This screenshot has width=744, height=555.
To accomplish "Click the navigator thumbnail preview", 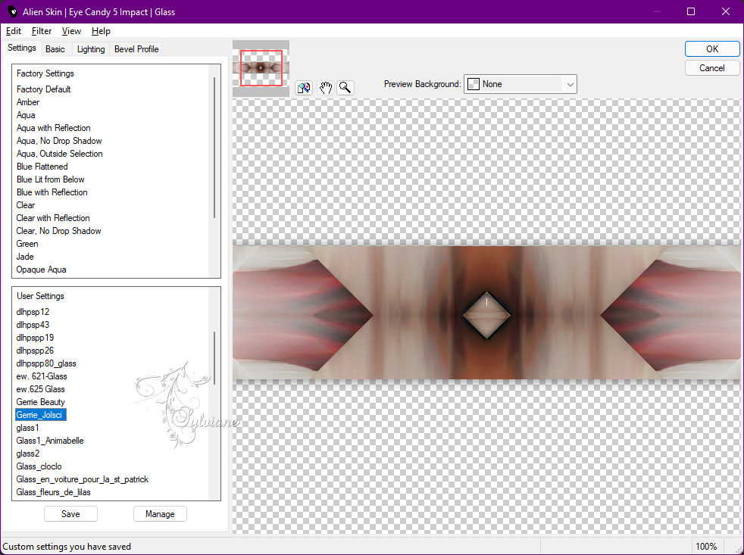I will pyautogui.click(x=261, y=68).
